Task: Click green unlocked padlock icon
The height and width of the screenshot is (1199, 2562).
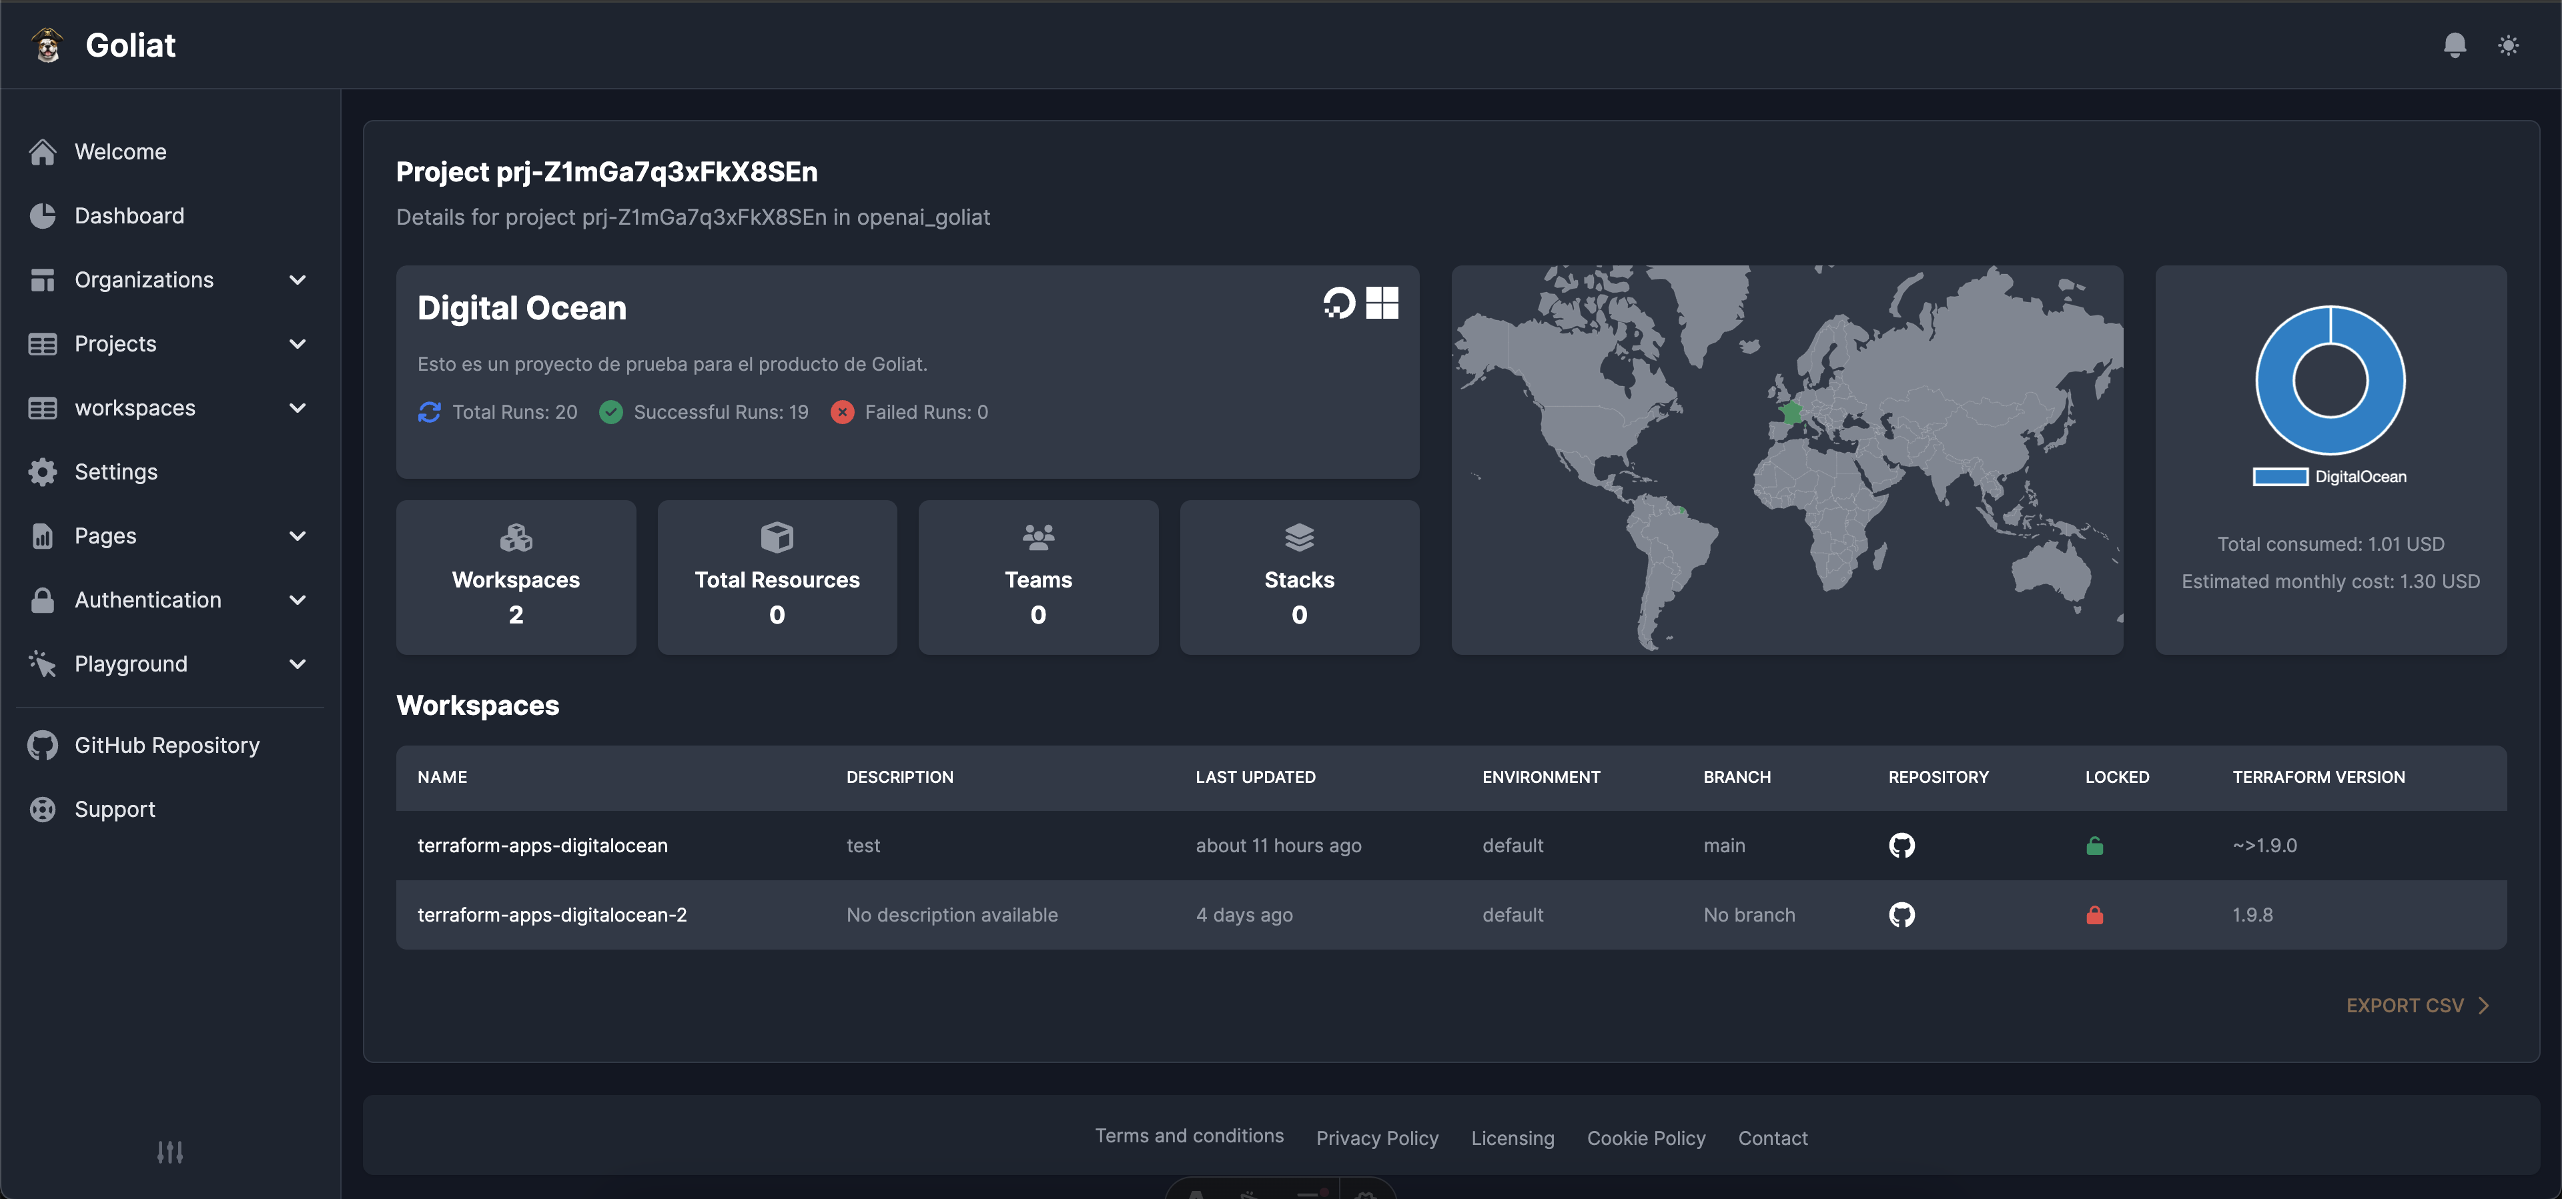Action: (2094, 845)
